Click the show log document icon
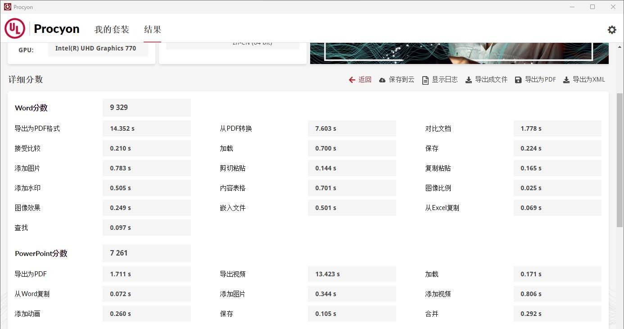The height and width of the screenshot is (329, 624). point(425,80)
